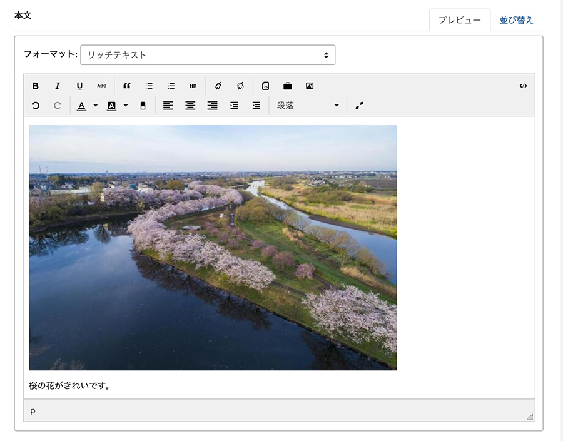The image size is (563, 441).
Task: Toggle italic formatting
Action: 58,86
